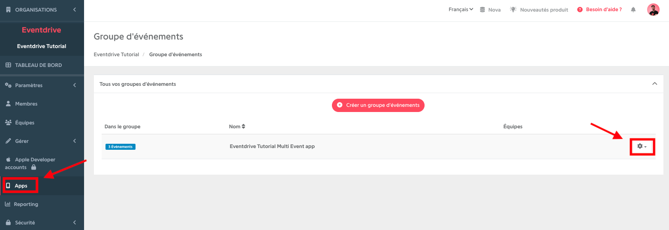Click the red Besoin d'aide question icon
The height and width of the screenshot is (230, 669).
tap(580, 9)
